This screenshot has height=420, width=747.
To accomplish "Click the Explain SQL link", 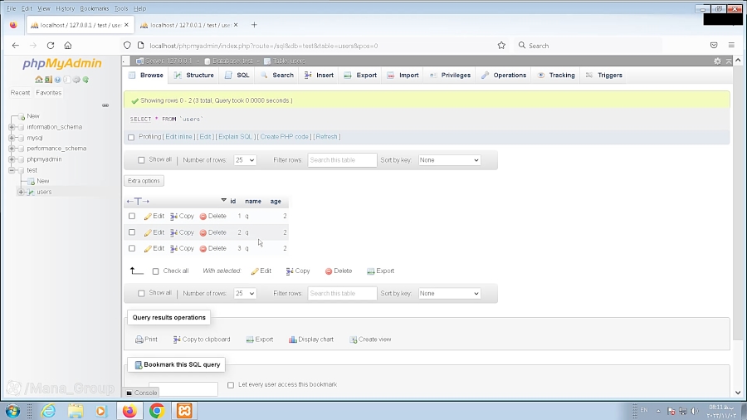I will click(x=236, y=137).
